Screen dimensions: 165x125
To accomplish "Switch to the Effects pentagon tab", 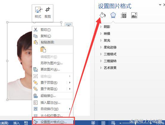I will [113, 15].
